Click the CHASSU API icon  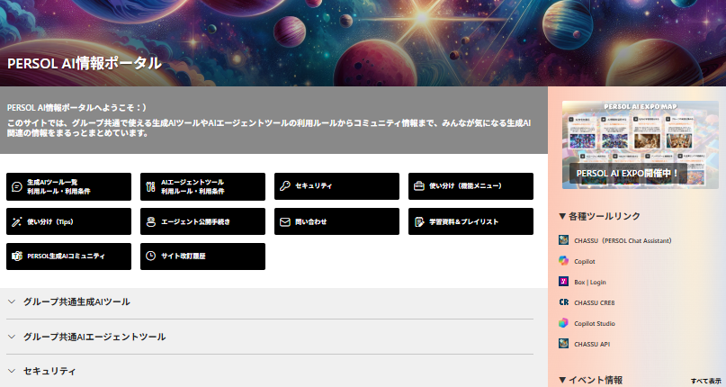(x=564, y=344)
